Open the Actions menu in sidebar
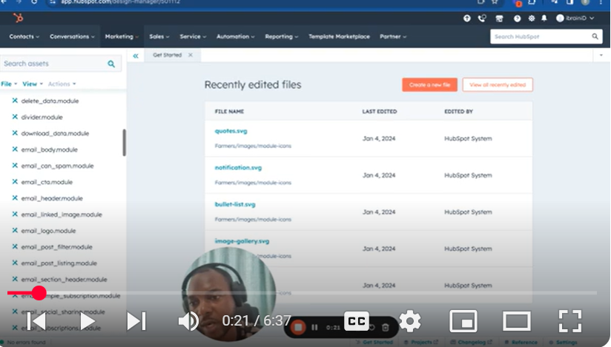This screenshot has height=347, width=611. pyautogui.click(x=62, y=84)
